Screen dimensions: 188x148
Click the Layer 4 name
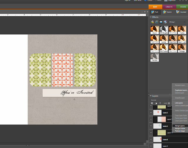pos(165,139)
